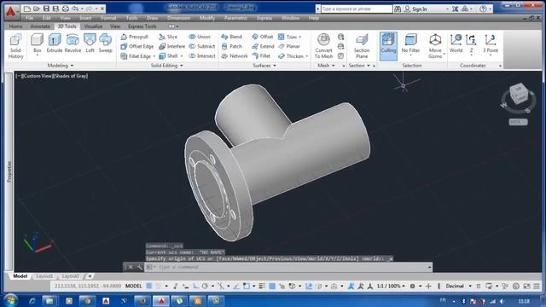
Task: Click the ViewCube in the viewport
Action: click(519, 93)
